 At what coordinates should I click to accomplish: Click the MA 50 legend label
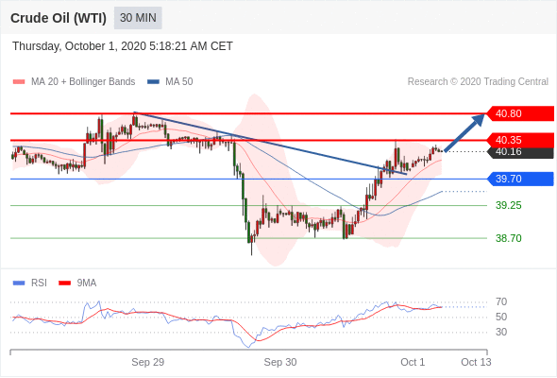(x=179, y=82)
